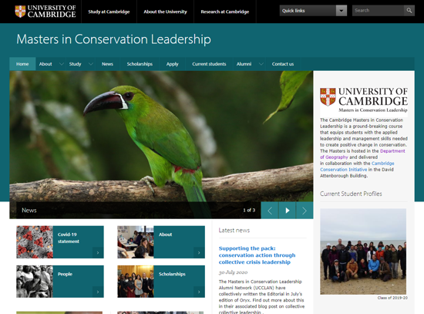Open Study at Cambridge menu

pyautogui.click(x=109, y=12)
